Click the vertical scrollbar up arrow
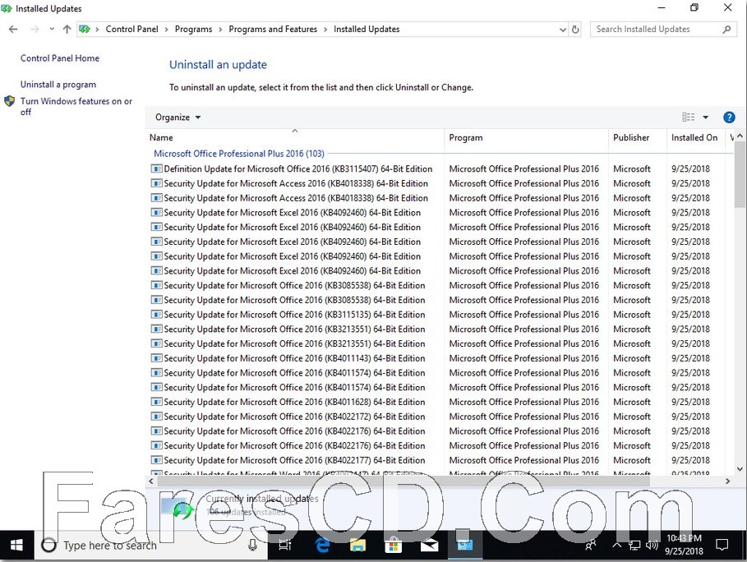747x562 pixels. coord(740,136)
